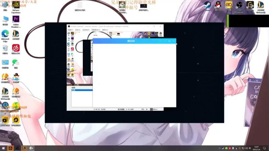Select the WeGame desktop shortcut
The image size is (269, 151).
(250, 6)
